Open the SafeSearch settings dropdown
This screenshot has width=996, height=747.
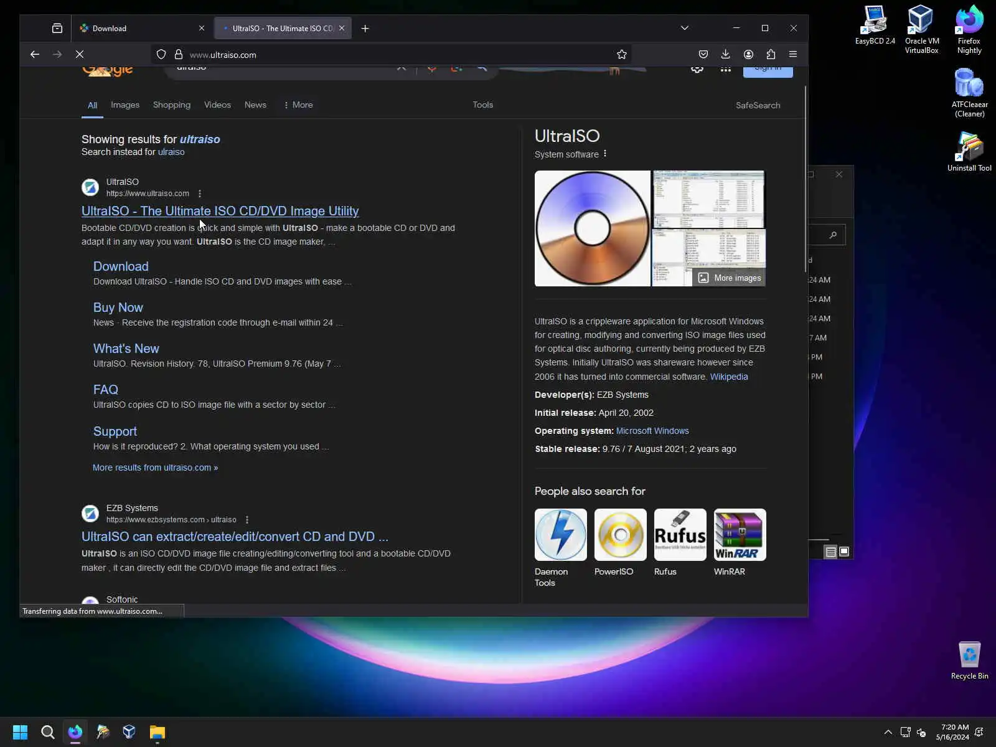(x=758, y=105)
